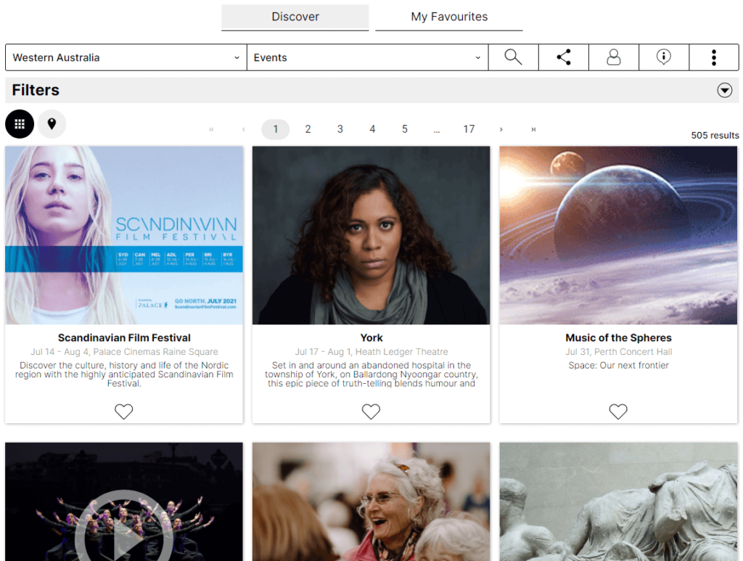
Task: Switch to the Discover tab
Action: [x=295, y=17]
